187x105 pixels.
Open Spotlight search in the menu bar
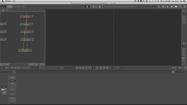click(181, 1)
